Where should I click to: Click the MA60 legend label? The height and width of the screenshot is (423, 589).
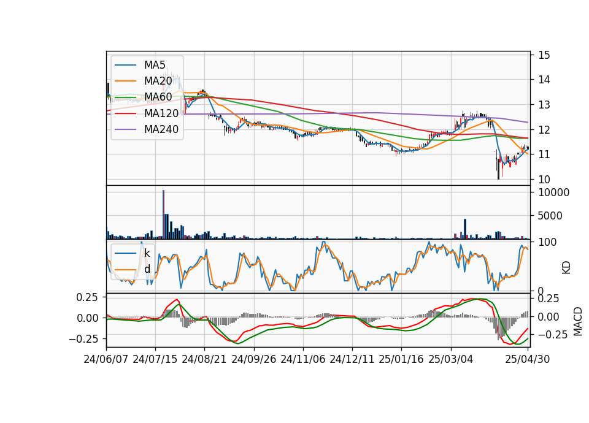[158, 97]
